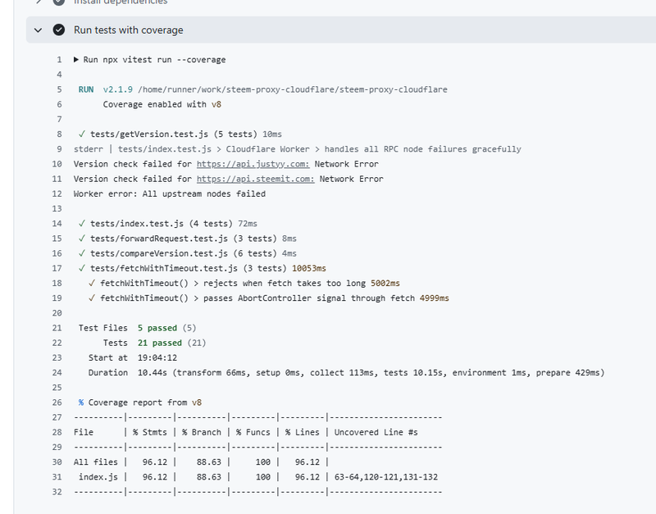The height and width of the screenshot is (514, 656).
Task: Click the checkmark on the AbortController signal line
Action: pos(92,298)
